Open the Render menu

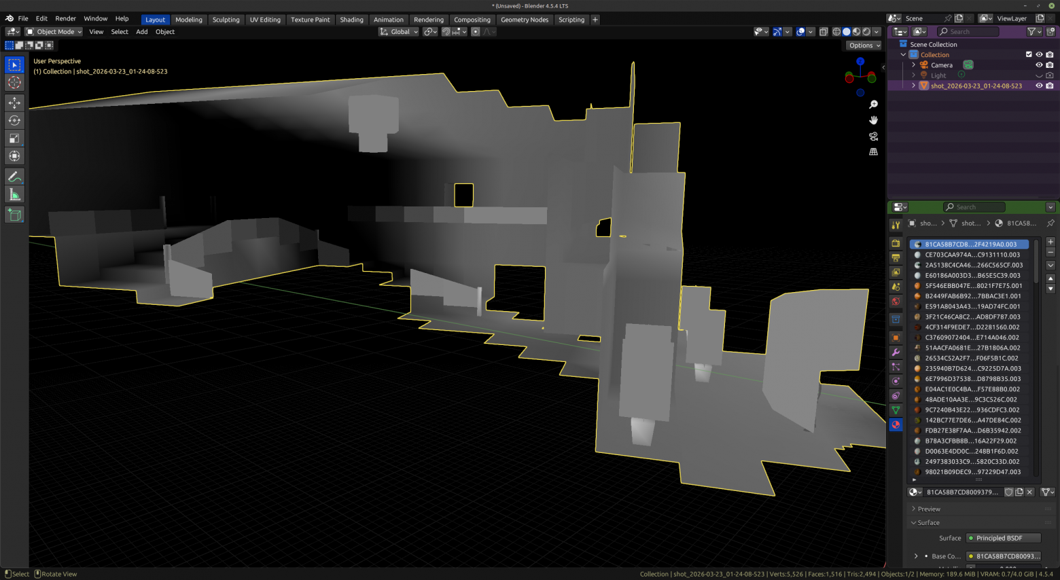(x=65, y=18)
